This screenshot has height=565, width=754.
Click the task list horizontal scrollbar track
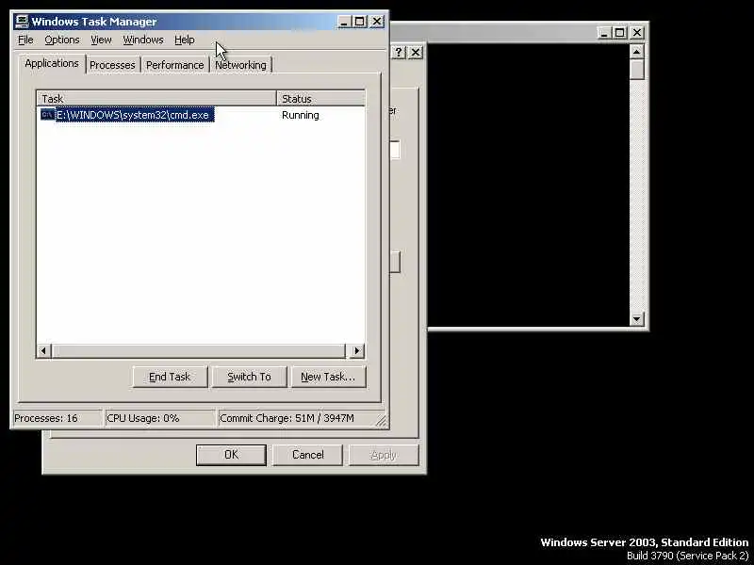[199, 350]
